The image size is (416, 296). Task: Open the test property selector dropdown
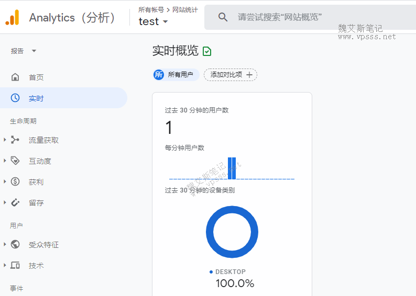(x=153, y=21)
